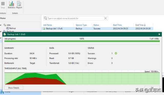This screenshot has height=95, width=164.
Task: Clear search with the X icon
Action: 105,18
